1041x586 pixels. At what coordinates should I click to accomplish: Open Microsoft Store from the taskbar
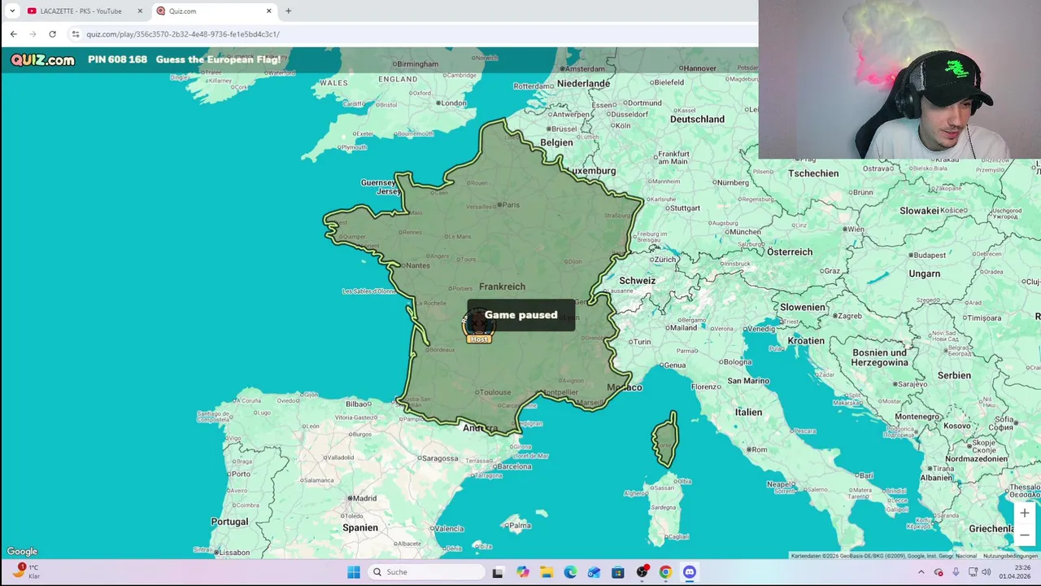tap(618, 572)
